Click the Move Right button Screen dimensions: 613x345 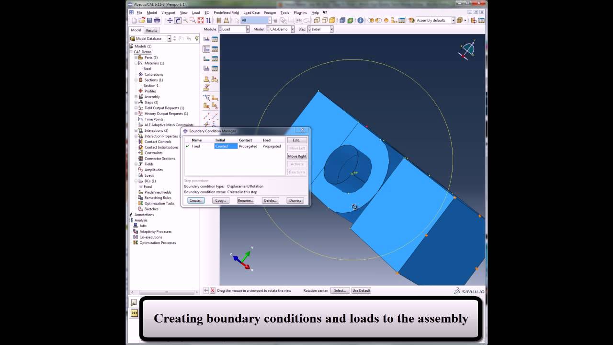pos(297,156)
